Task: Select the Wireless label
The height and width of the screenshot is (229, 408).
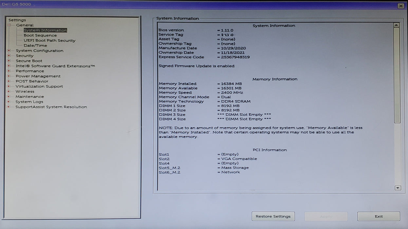Action: tap(25, 92)
